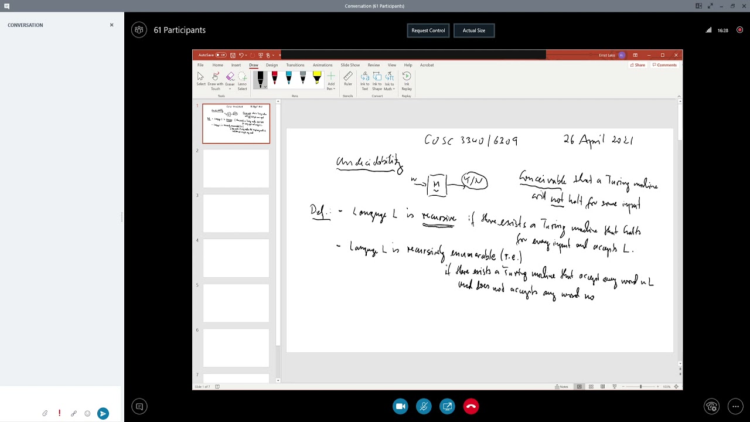Screen dimensions: 750x422
Task: Unmute the microphone button
Action: (424, 406)
